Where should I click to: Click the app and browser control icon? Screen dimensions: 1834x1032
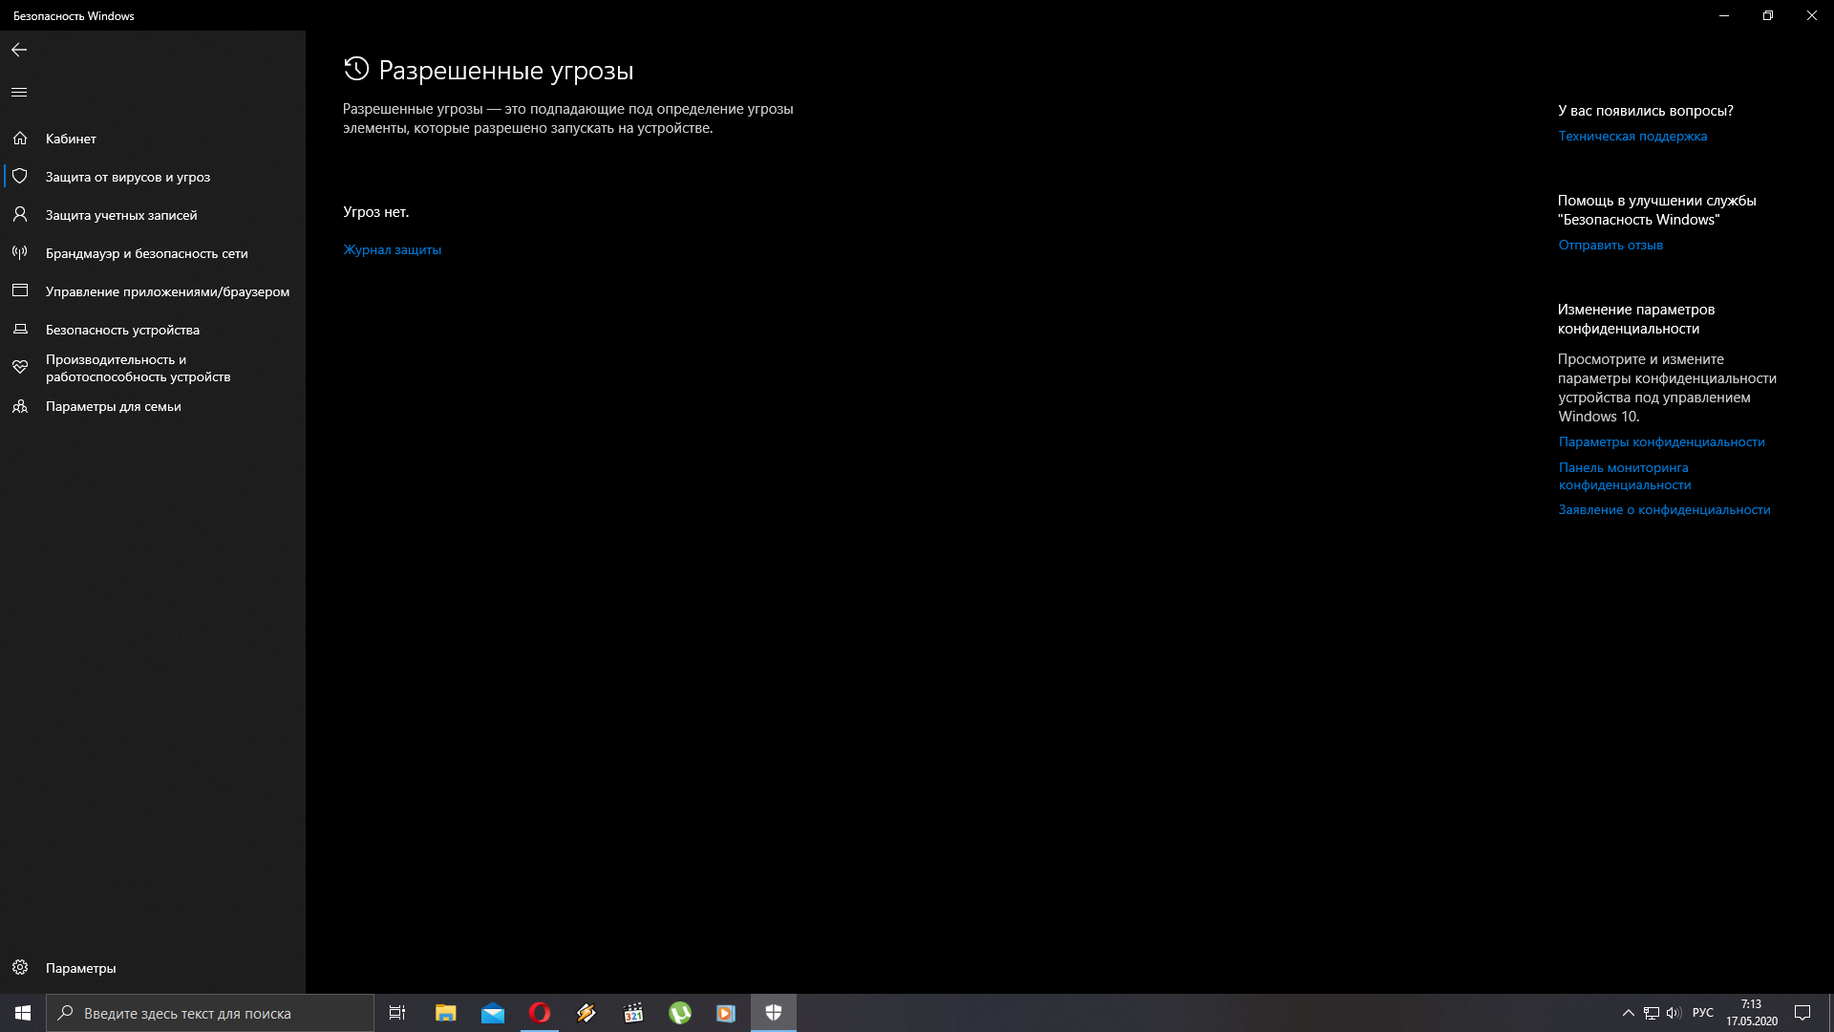[20, 290]
